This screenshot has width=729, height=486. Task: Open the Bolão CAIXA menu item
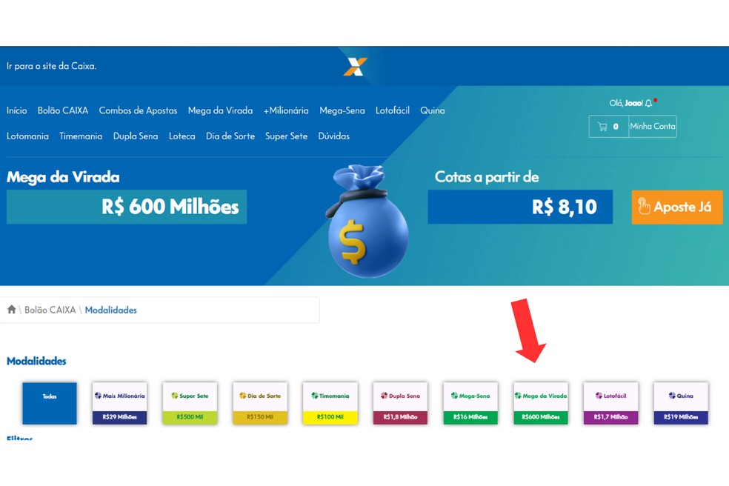[x=63, y=110]
